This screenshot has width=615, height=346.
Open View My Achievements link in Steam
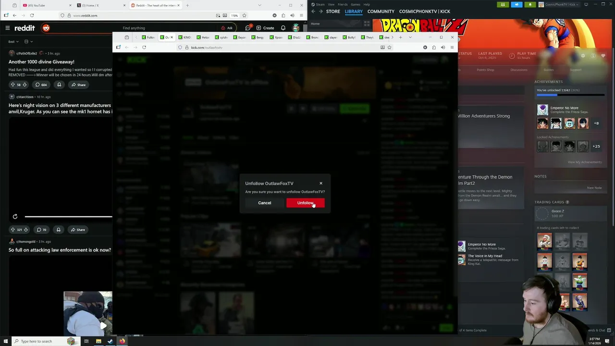[585, 162]
